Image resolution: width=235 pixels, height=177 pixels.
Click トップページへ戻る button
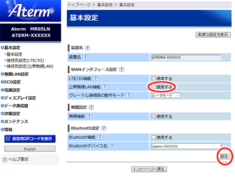(149, 169)
